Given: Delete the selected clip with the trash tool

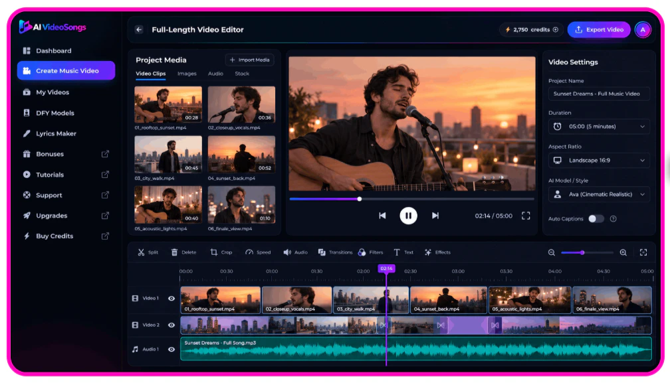Looking at the screenshot, I should [183, 252].
